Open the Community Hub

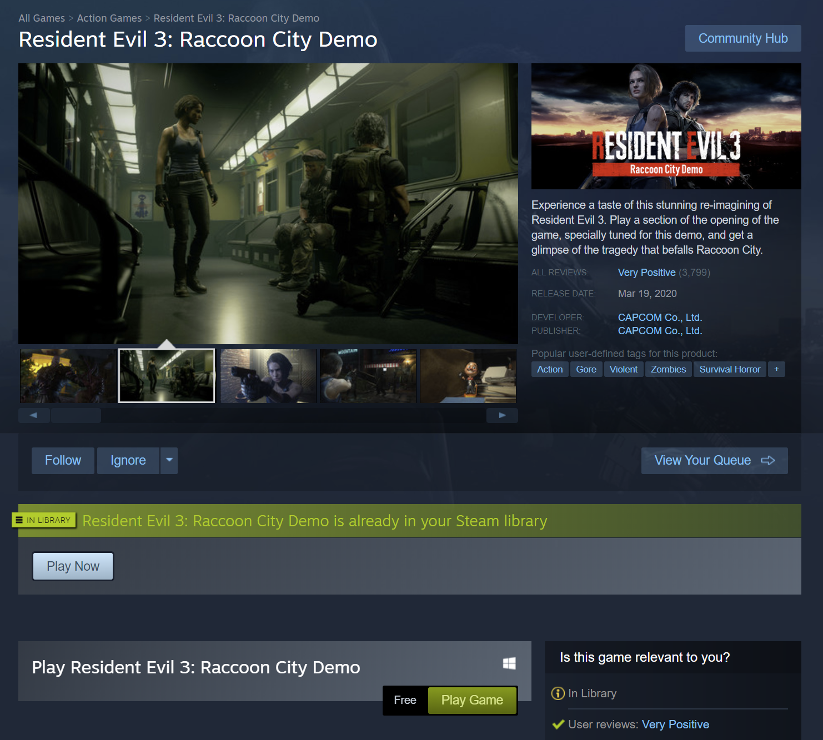coord(743,38)
